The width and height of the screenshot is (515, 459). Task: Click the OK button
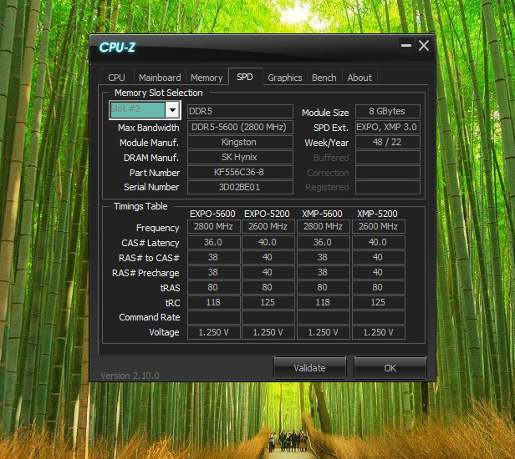coord(390,368)
